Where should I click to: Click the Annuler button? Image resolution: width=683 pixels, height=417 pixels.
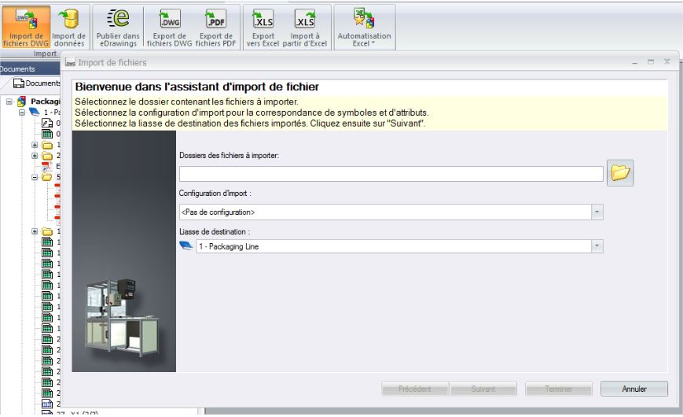[x=634, y=389]
